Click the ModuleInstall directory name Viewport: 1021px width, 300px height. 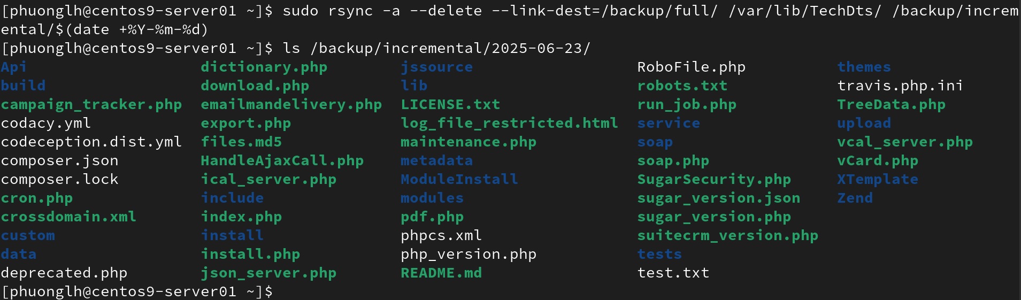coord(459,180)
